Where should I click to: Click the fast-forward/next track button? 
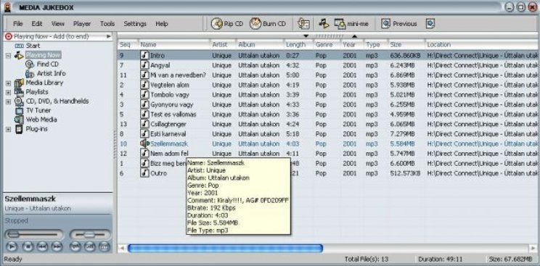click(x=57, y=246)
